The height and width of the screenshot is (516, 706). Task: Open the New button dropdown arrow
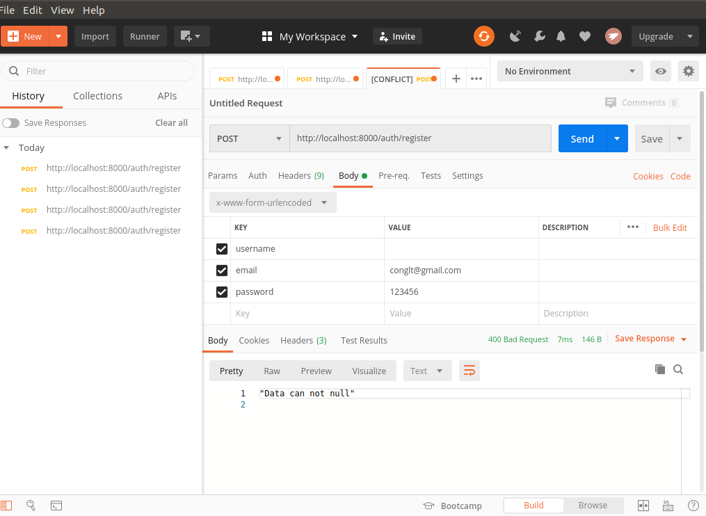(x=58, y=36)
